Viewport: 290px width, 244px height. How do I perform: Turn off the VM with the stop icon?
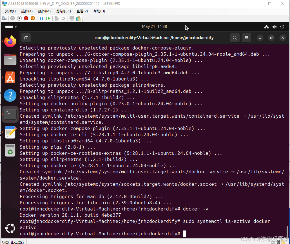coord(19,18)
